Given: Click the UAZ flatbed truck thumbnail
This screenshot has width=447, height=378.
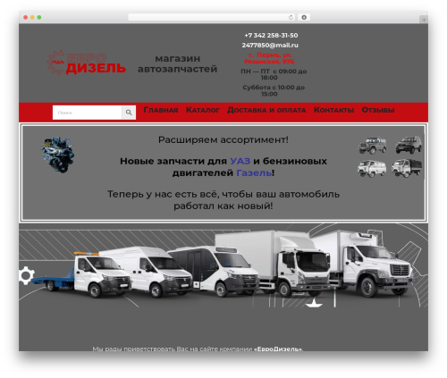Looking at the screenshot, I should tap(407, 168).
